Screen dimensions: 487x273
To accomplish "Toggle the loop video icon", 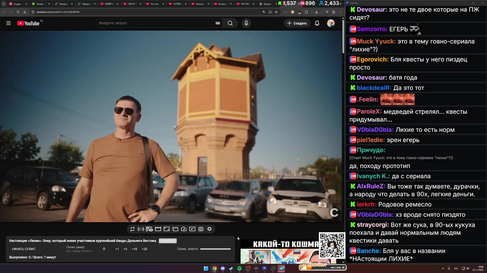I will click(x=132, y=229).
